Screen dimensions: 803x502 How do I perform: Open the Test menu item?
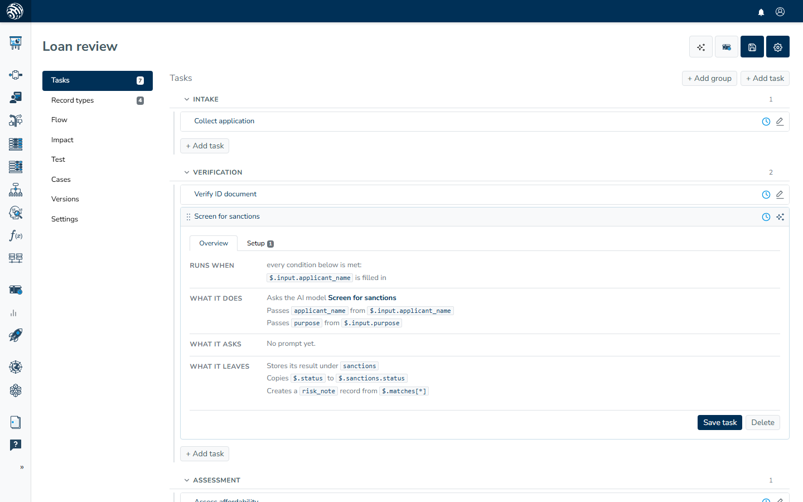point(98,160)
